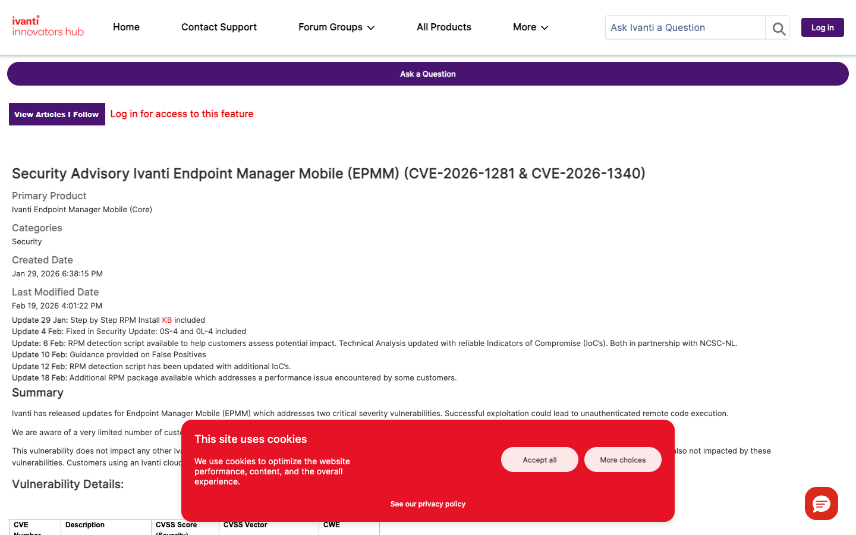Open the chat support bubble

coord(821,503)
